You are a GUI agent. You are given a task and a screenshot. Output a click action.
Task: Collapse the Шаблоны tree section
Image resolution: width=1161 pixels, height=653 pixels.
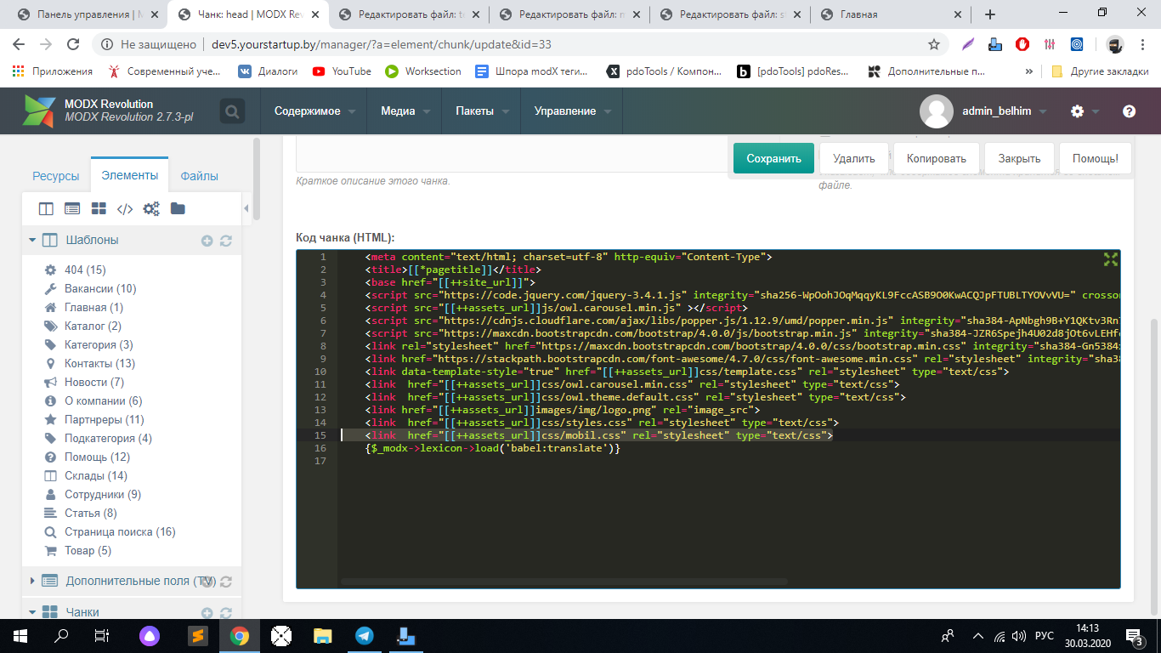tap(32, 241)
